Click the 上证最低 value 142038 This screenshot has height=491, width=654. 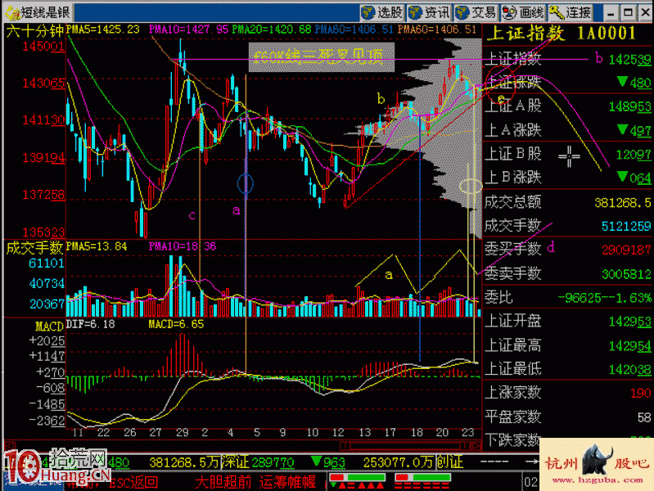click(629, 370)
